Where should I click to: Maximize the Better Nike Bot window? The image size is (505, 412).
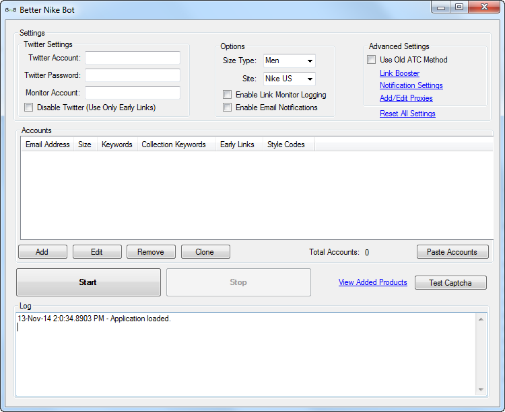point(459,7)
